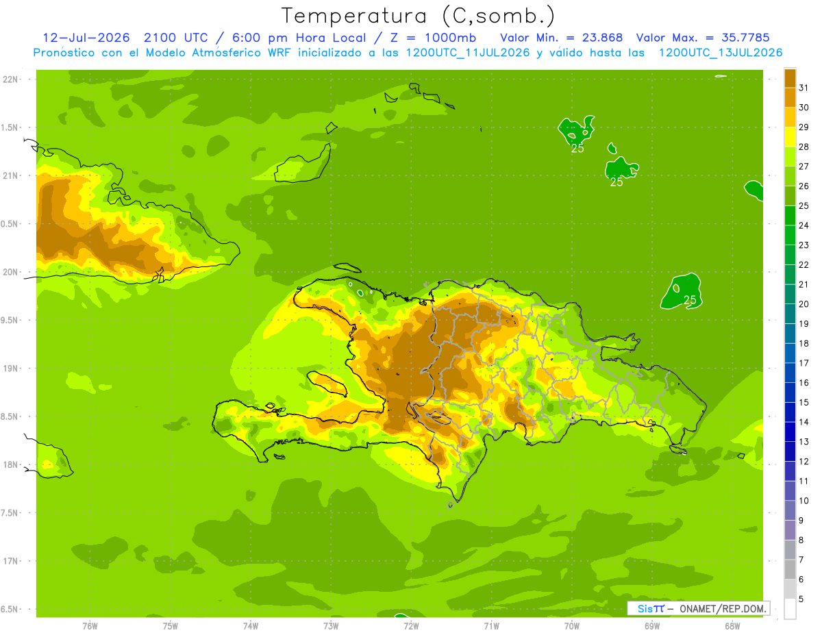Click the "76W" longitude axis label

click(90, 625)
